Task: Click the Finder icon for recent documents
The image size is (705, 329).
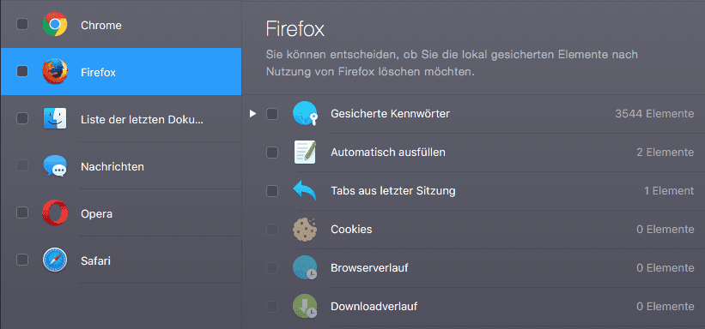Action: 55,118
